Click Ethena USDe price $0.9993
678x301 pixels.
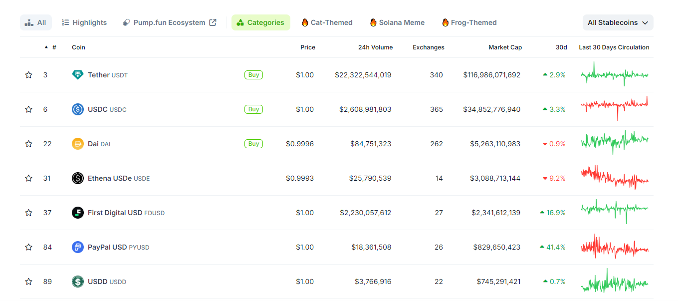click(300, 178)
